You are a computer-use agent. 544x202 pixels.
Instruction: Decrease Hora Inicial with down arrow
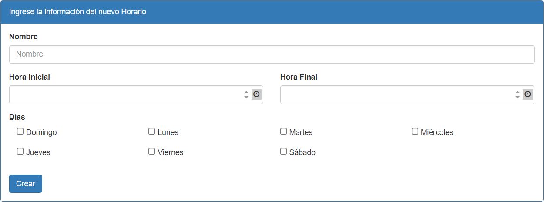(x=246, y=97)
